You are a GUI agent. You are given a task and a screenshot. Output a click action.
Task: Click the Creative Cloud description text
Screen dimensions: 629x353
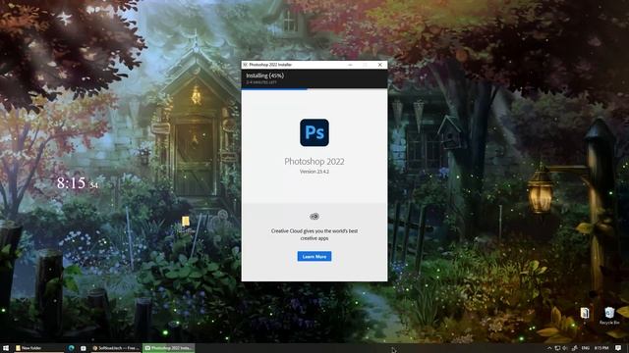tap(314, 234)
